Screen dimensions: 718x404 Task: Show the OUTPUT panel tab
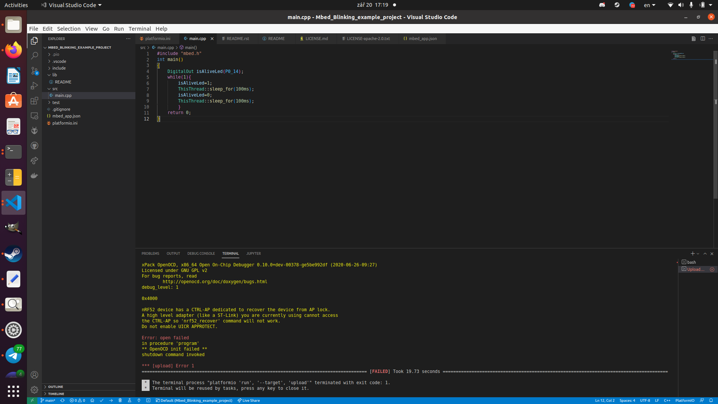[x=173, y=254]
